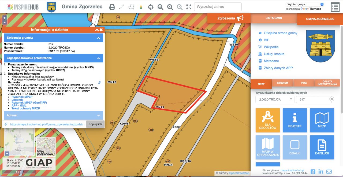This screenshot has width=343, height=177.
Task: Activate the street view pegman icon
Action: [141, 7]
